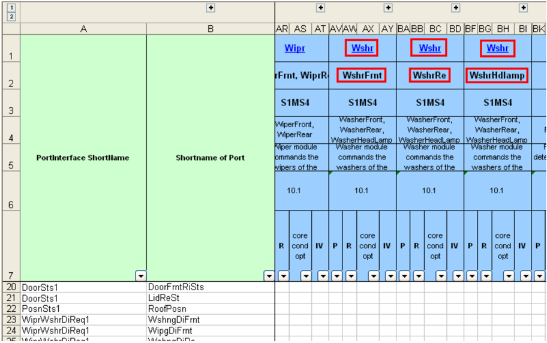Select column BH header

pos(503,29)
